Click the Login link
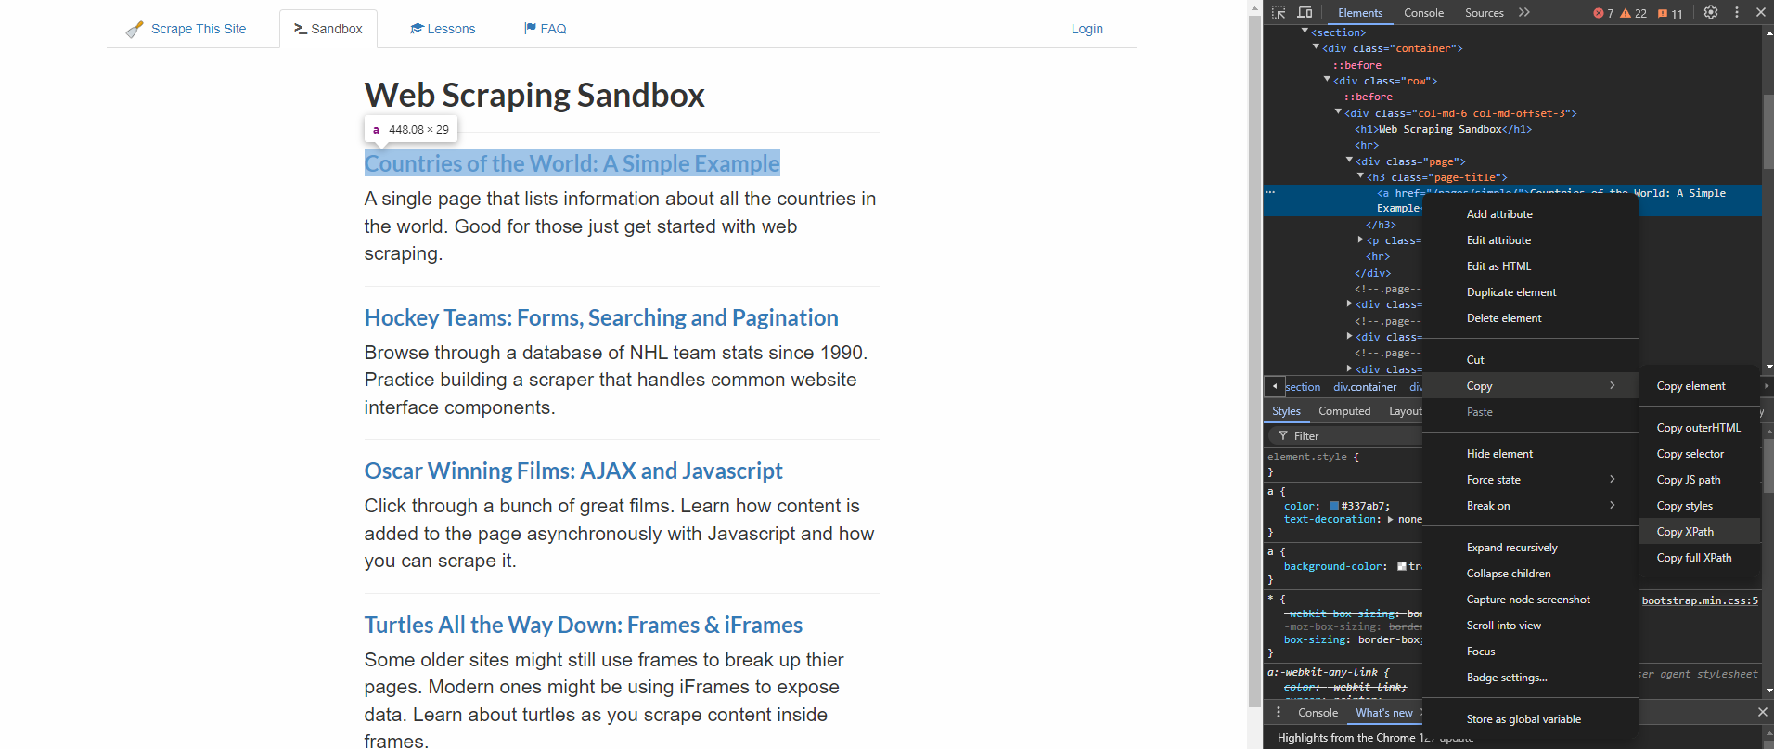 [x=1086, y=29]
